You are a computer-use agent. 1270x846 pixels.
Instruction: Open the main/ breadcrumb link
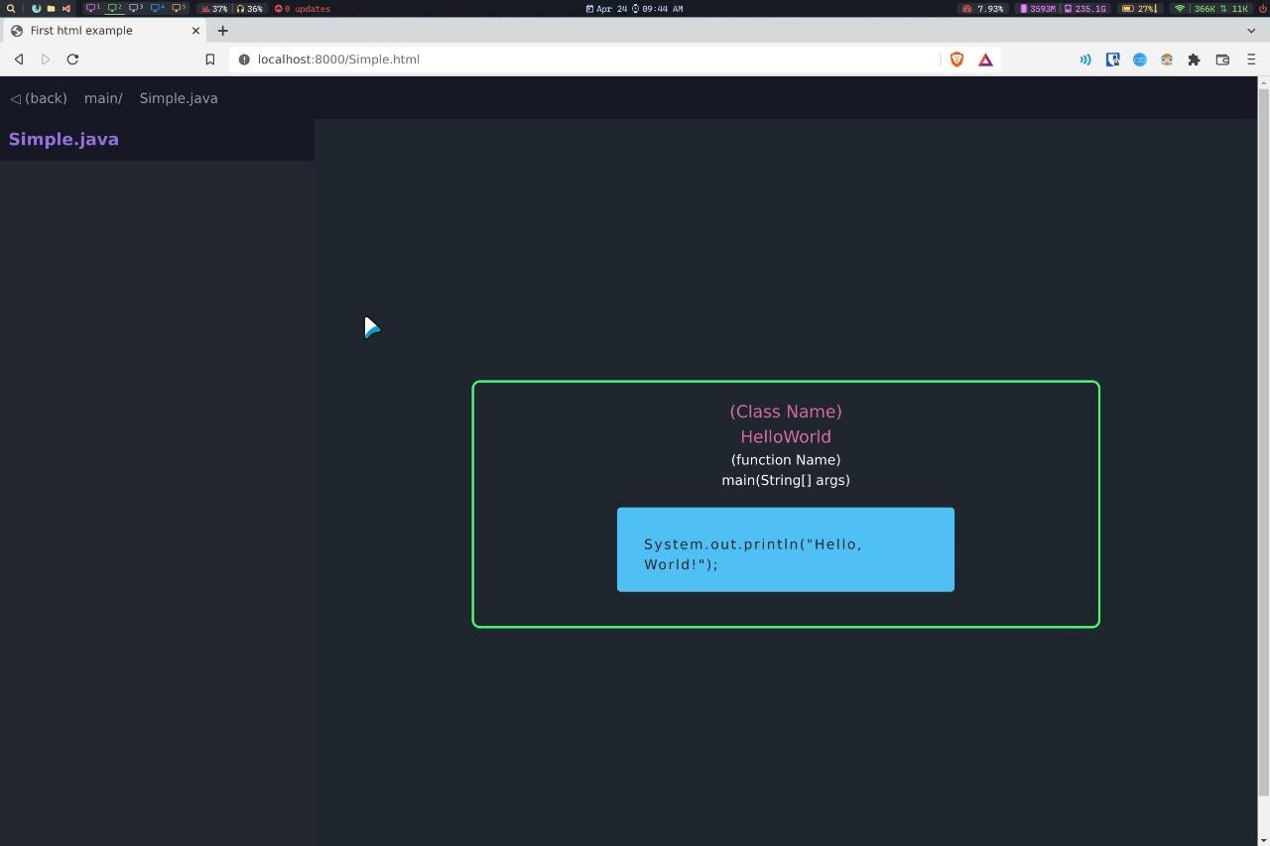[103, 98]
